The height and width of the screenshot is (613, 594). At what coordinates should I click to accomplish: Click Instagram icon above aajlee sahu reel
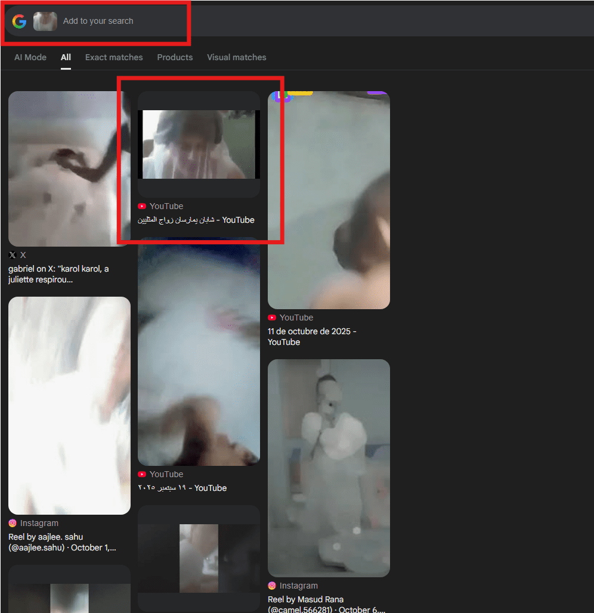tap(13, 523)
